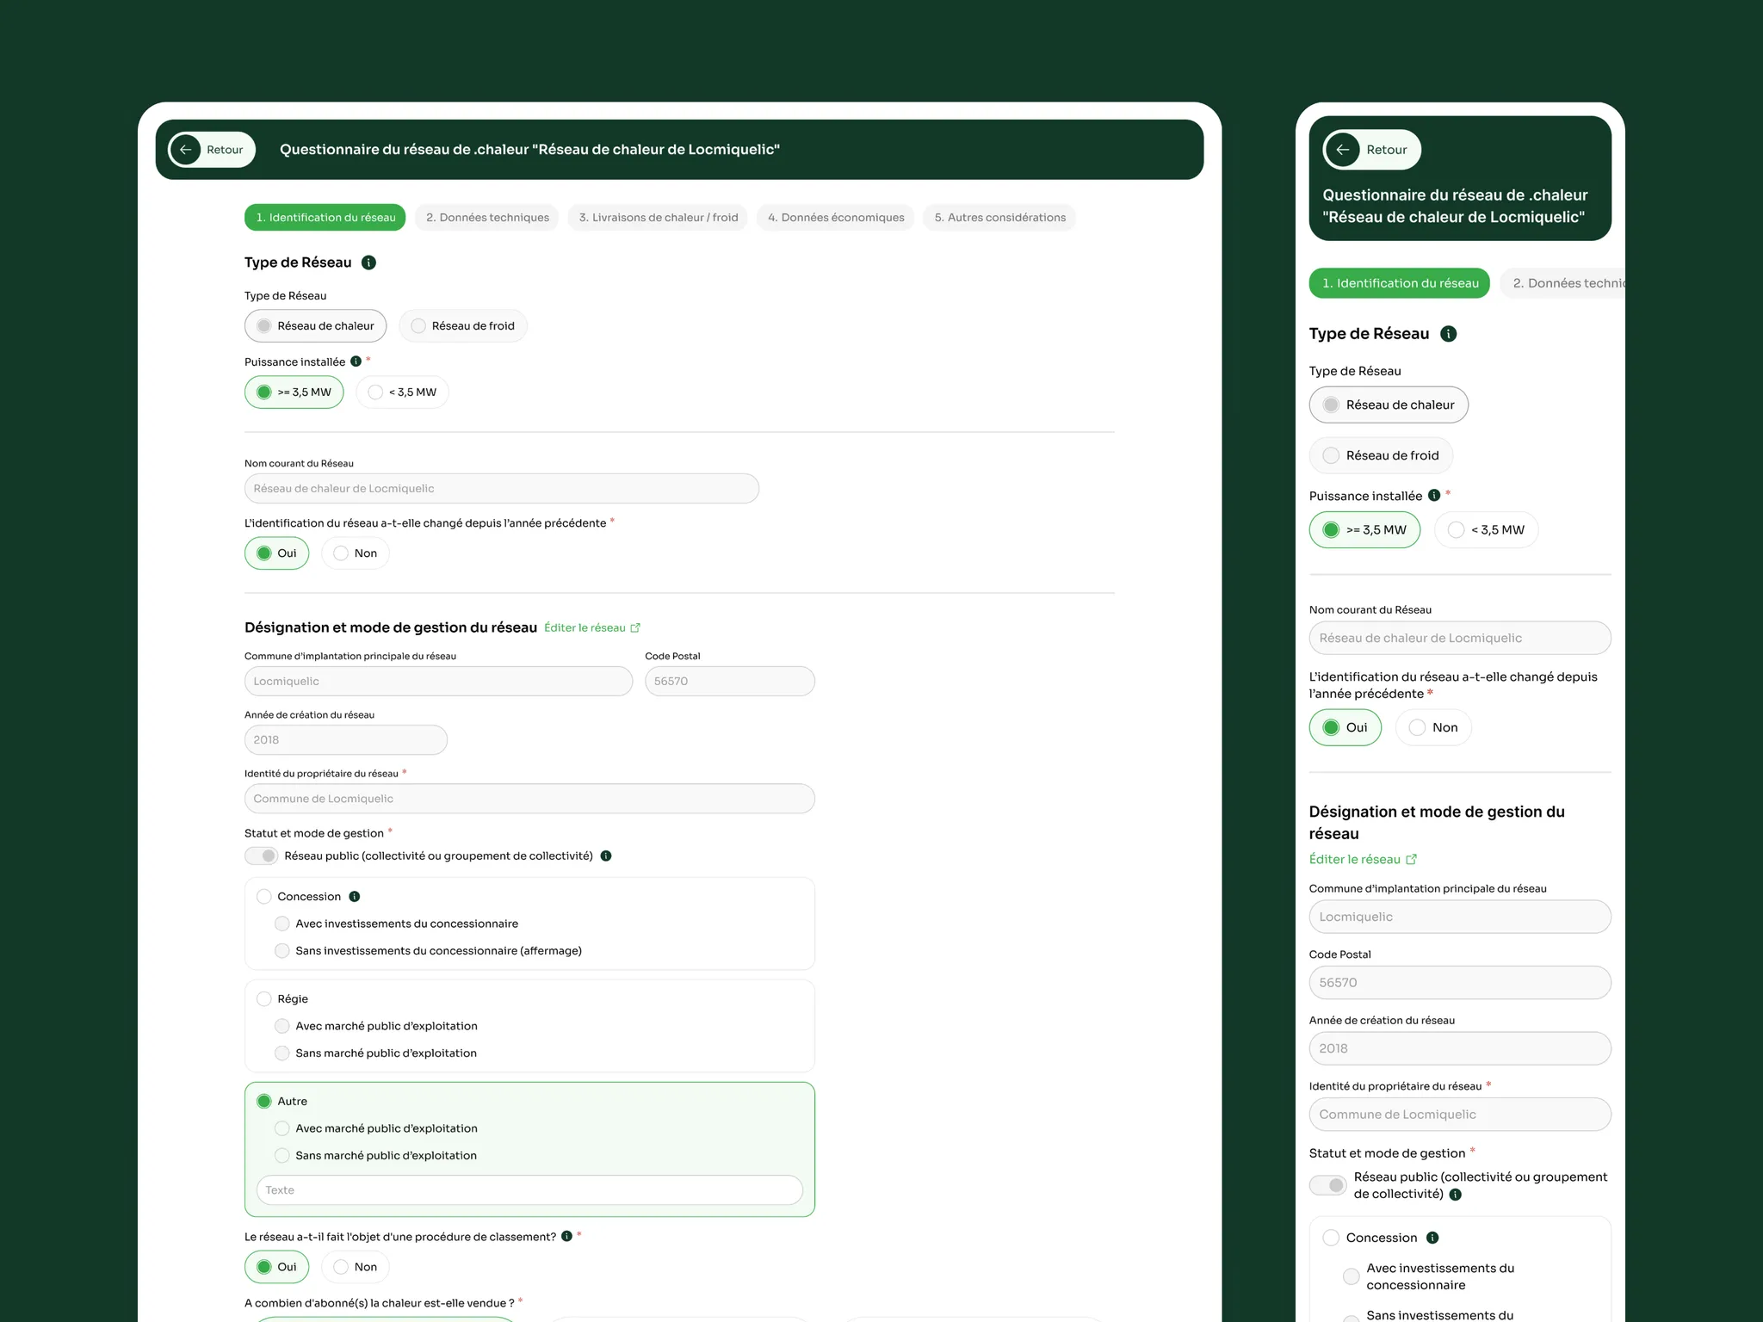Select desktop Concession radio option
Viewport: 1763px width, 1322px height.
point(264,897)
